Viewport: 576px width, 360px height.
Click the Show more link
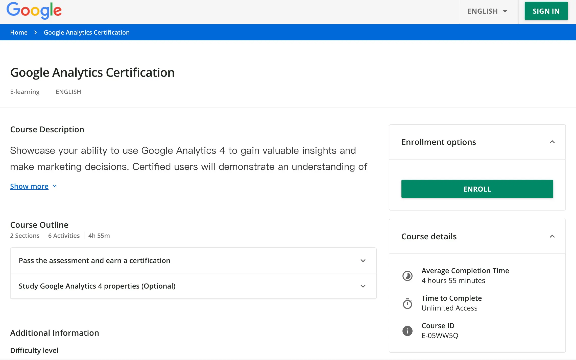point(29,186)
